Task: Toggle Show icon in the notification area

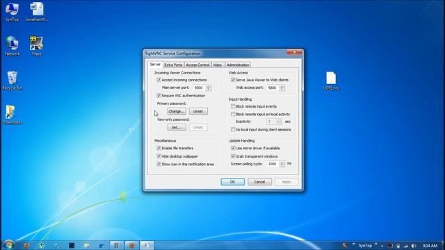Action: click(x=159, y=164)
